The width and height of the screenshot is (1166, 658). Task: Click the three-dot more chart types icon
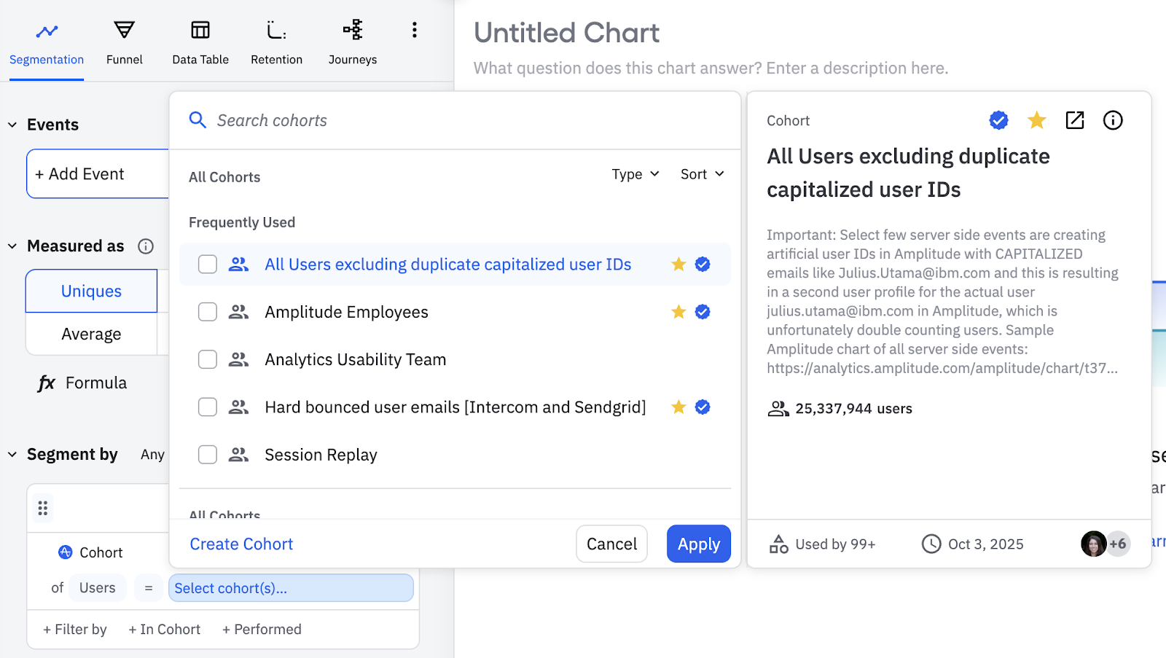tap(414, 30)
